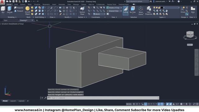Click the command line customize wrench icon
The width and height of the screenshot is (199, 112).
45,98
